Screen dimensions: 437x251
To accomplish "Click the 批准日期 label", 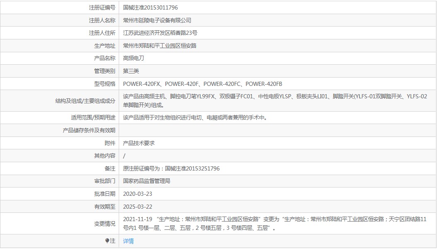I will tap(105, 194).
